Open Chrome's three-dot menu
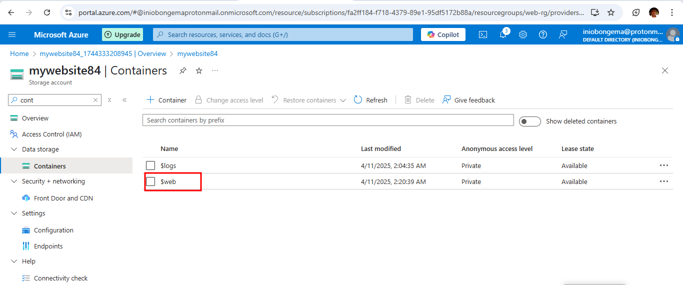This screenshot has width=683, height=285. coord(672,12)
